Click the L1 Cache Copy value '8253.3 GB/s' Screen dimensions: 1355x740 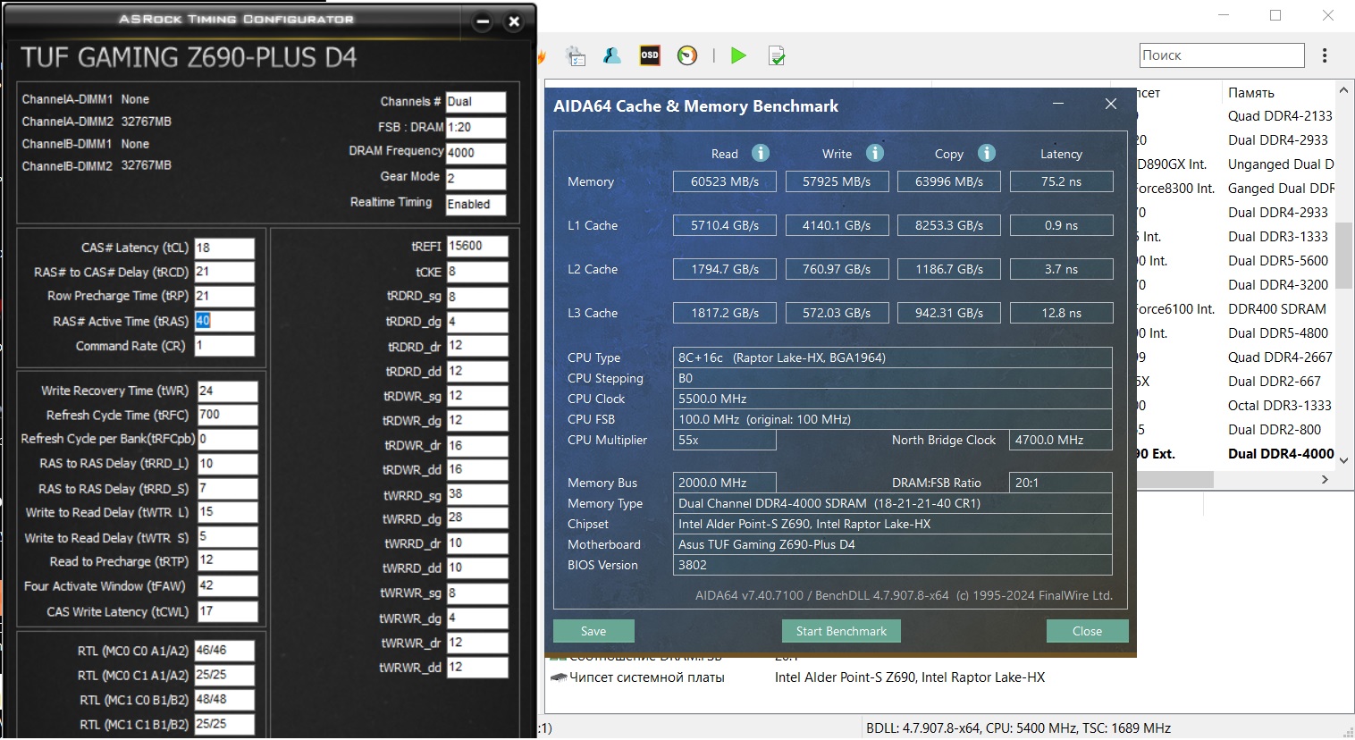[949, 225]
